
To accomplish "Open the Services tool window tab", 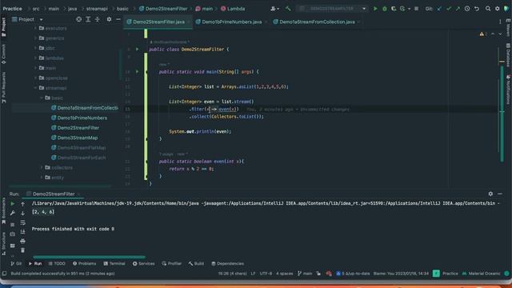I will click(x=144, y=263).
